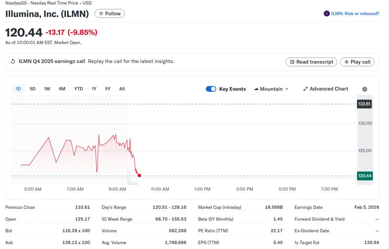The image size is (389, 249).
Task: Select the 1Y chart range
Action: (x=94, y=89)
